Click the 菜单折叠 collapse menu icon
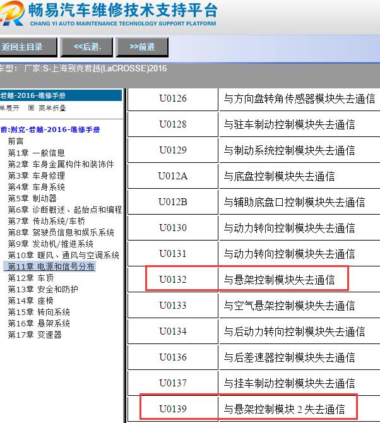 click(32, 108)
